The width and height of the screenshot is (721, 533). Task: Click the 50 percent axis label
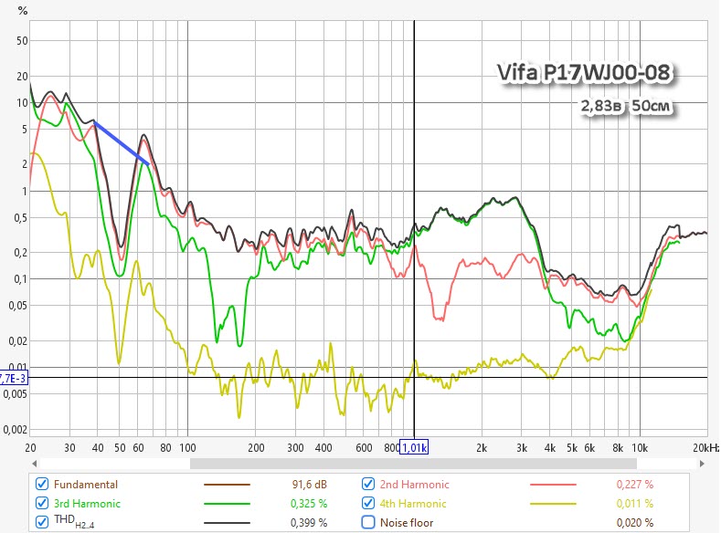pos(22,41)
